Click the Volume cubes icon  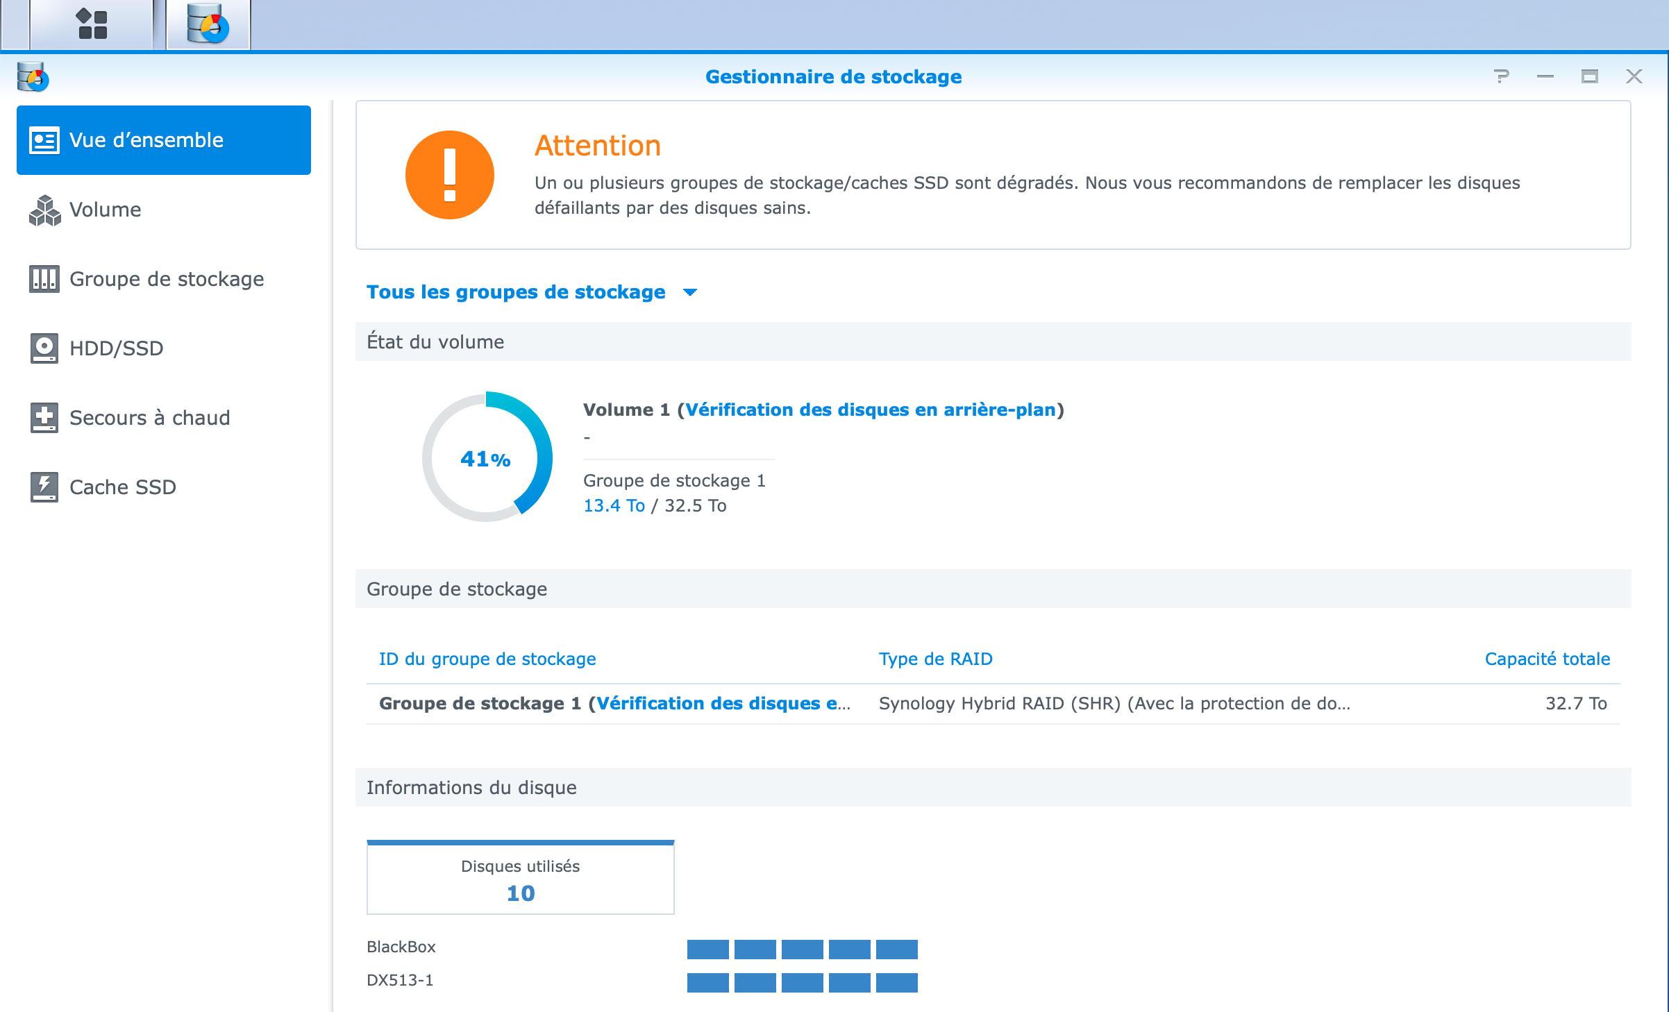(44, 210)
